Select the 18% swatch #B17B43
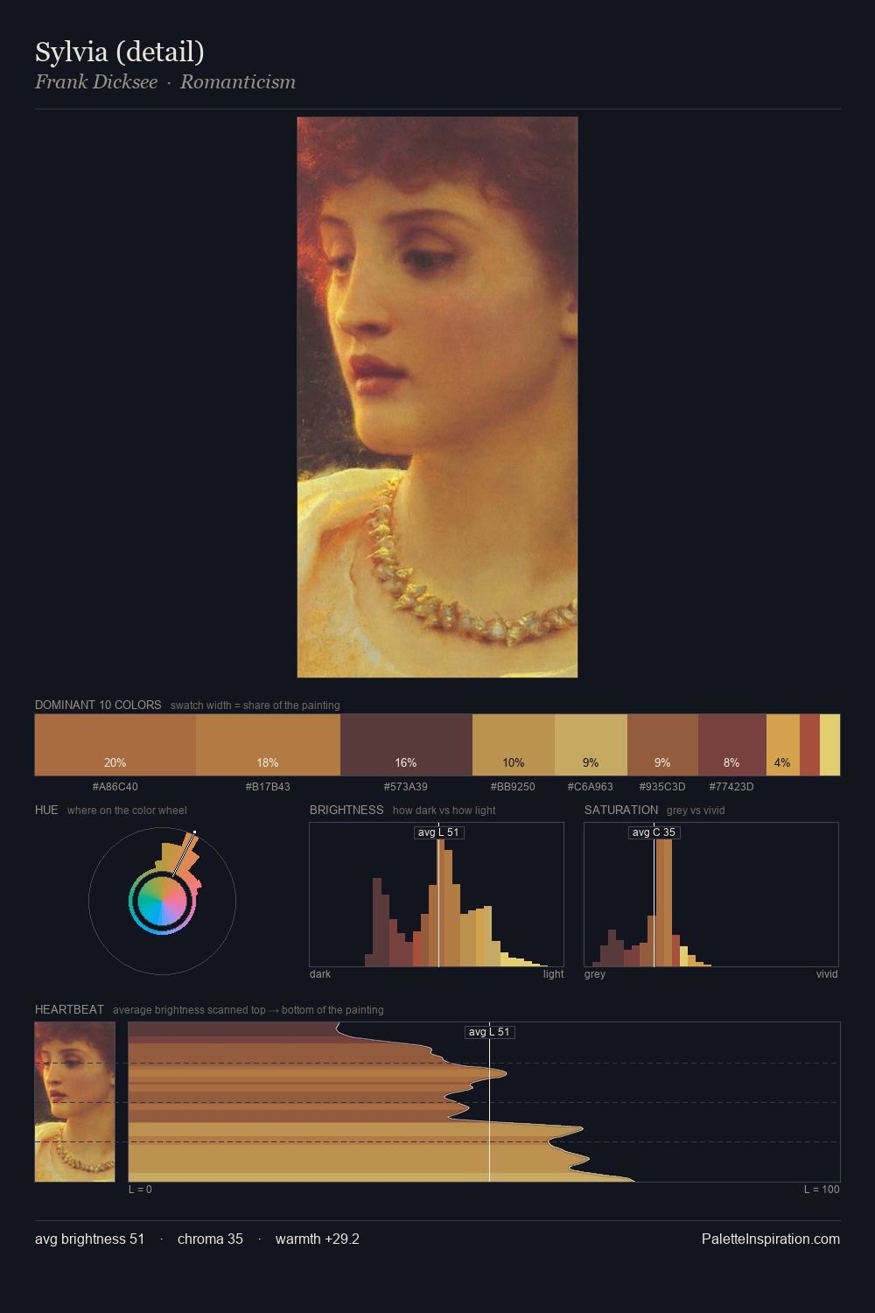This screenshot has height=1313, width=875. 268,745
